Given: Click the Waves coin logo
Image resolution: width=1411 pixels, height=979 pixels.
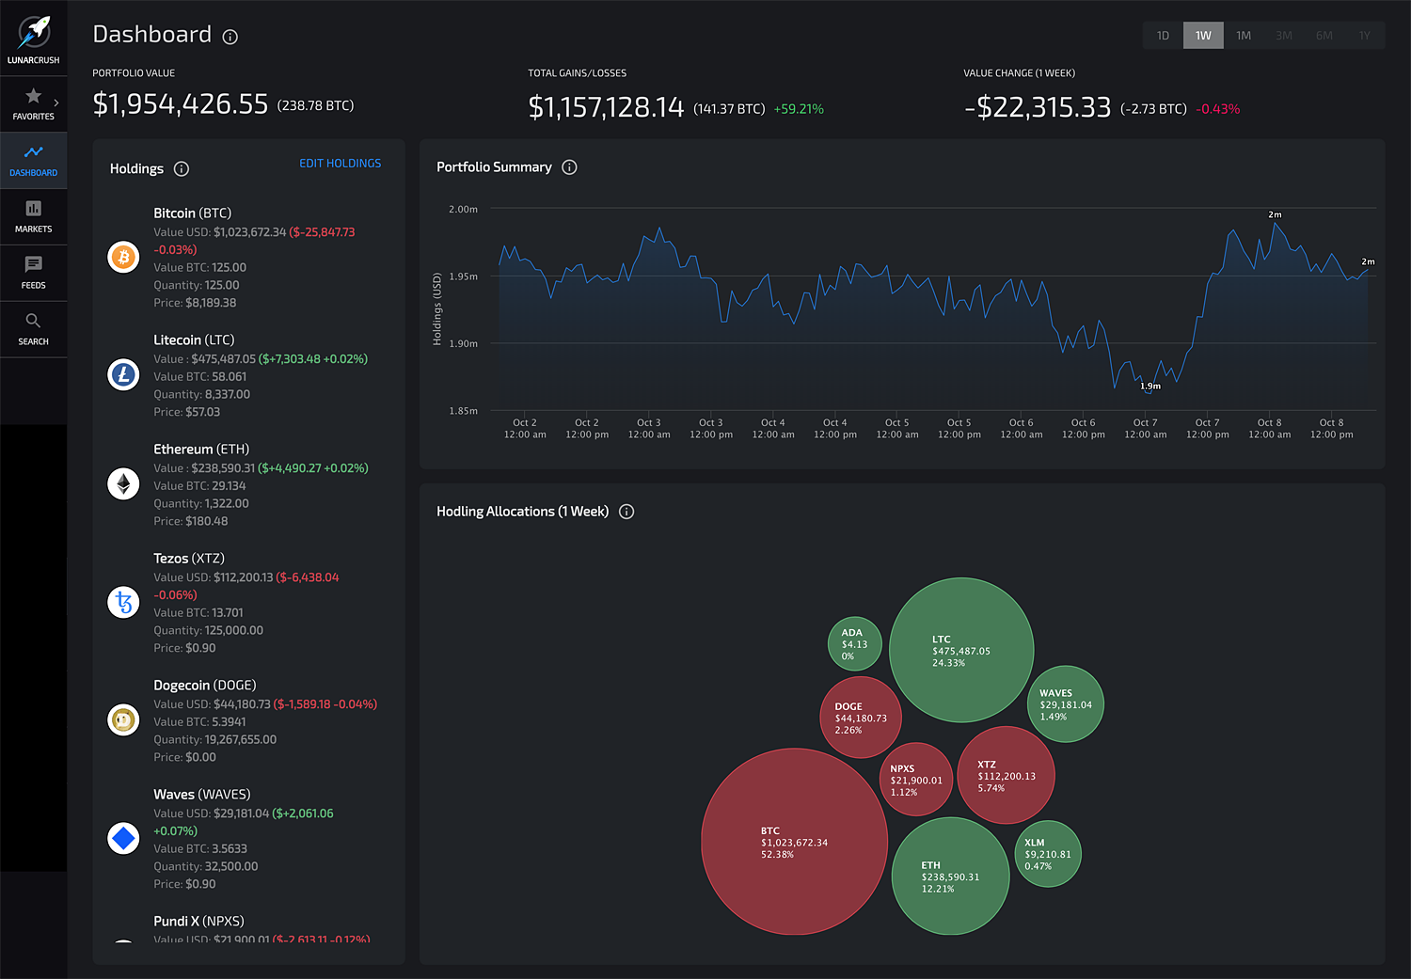Looking at the screenshot, I should (x=123, y=838).
